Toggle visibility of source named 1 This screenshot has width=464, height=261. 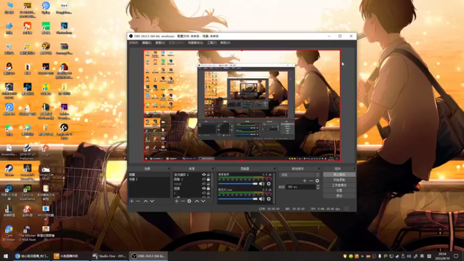pyautogui.click(x=204, y=193)
